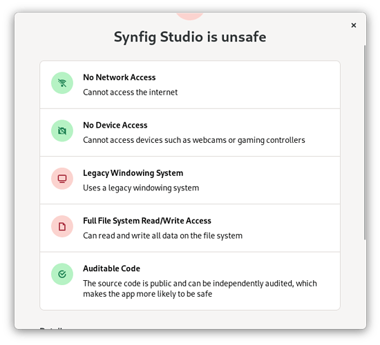
Task: Click the green checkmark Auditable Code icon
Action: [x=62, y=274]
